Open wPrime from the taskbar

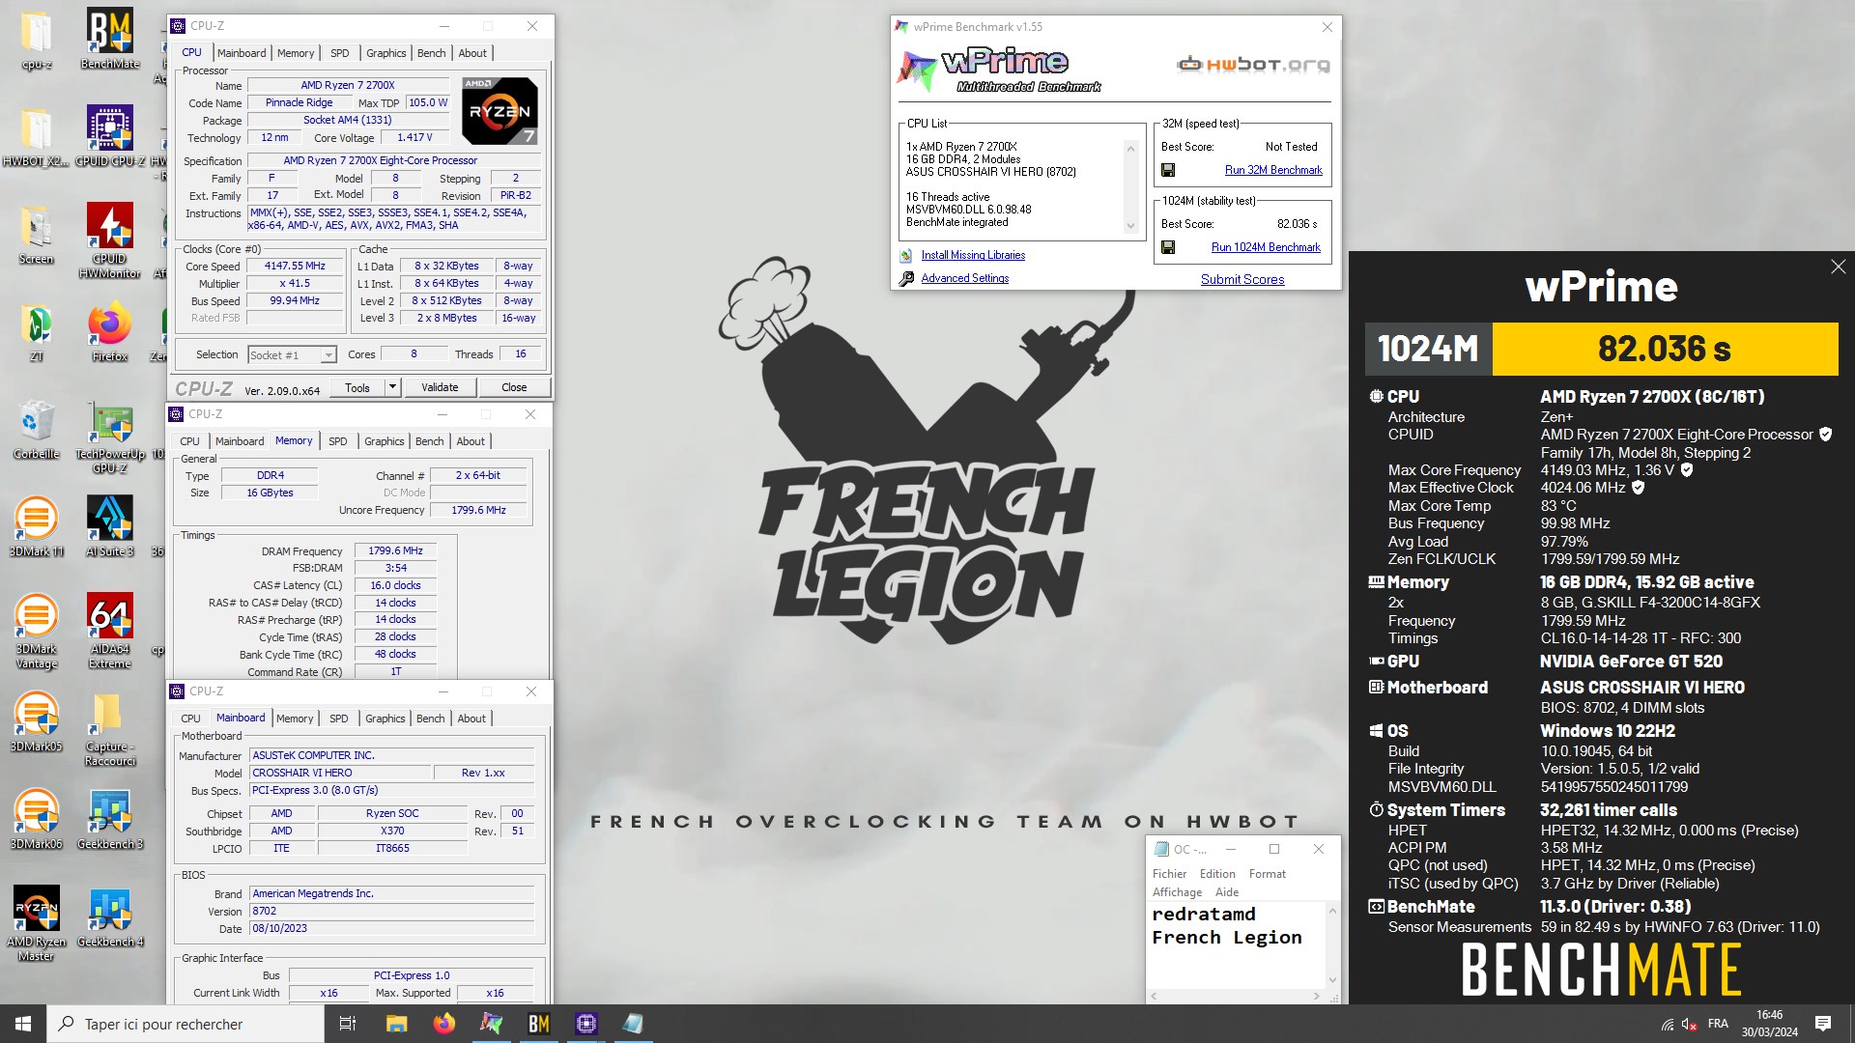(x=492, y=1024)
